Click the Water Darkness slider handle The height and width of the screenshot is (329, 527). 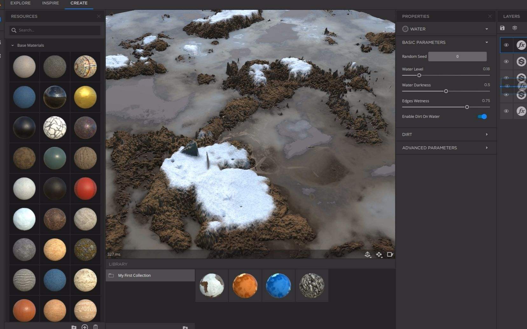click(446, 91)
